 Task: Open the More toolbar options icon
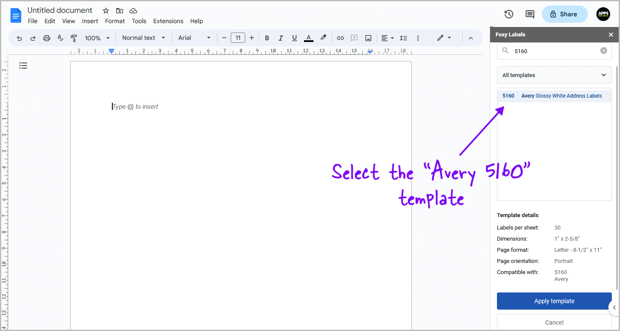[418, 38]
